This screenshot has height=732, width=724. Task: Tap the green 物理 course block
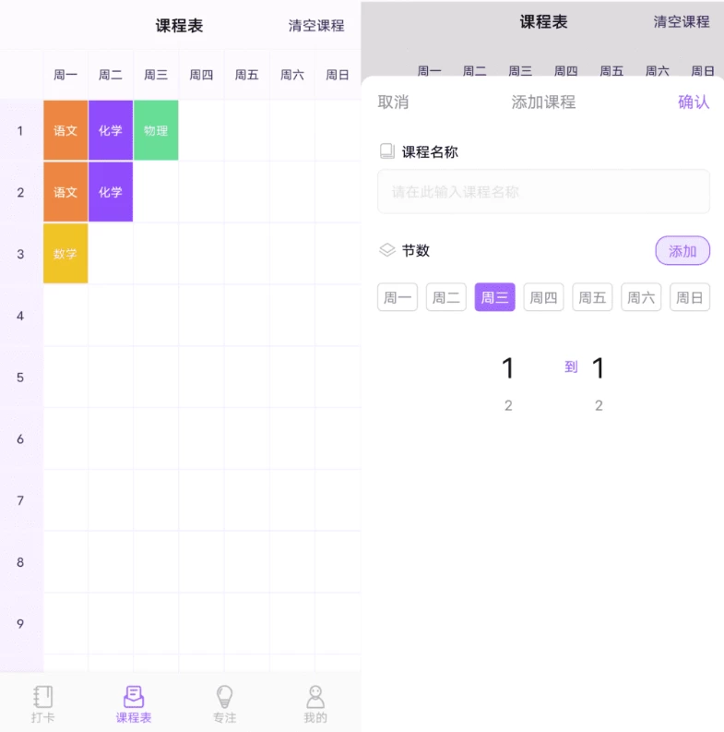tap(156, 130)
